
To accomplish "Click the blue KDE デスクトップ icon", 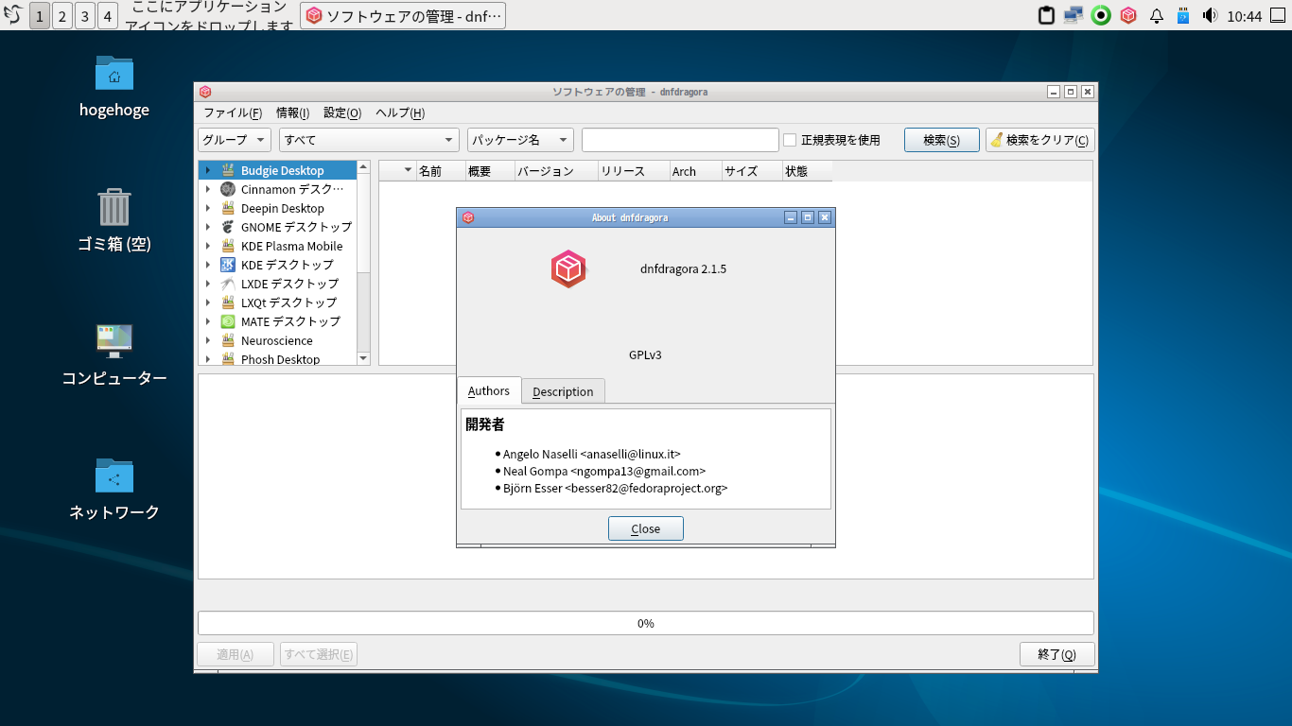I will point(227,265).
